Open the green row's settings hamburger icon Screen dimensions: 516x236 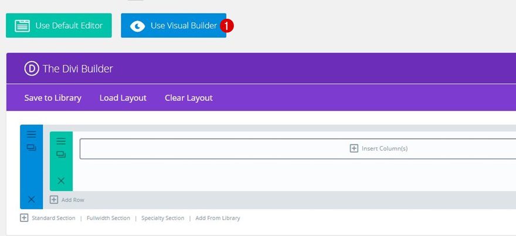61,141
